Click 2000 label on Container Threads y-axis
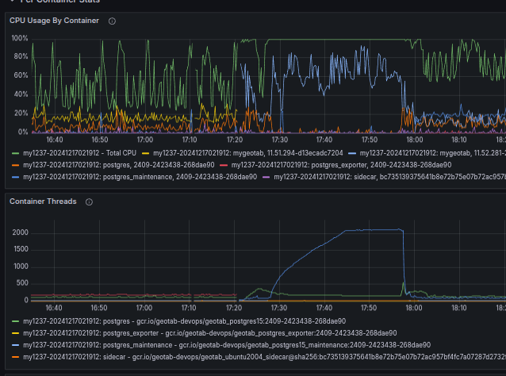The height and width of the screenshot is (376, 506). pyautogui.click(x=21, y=232)
